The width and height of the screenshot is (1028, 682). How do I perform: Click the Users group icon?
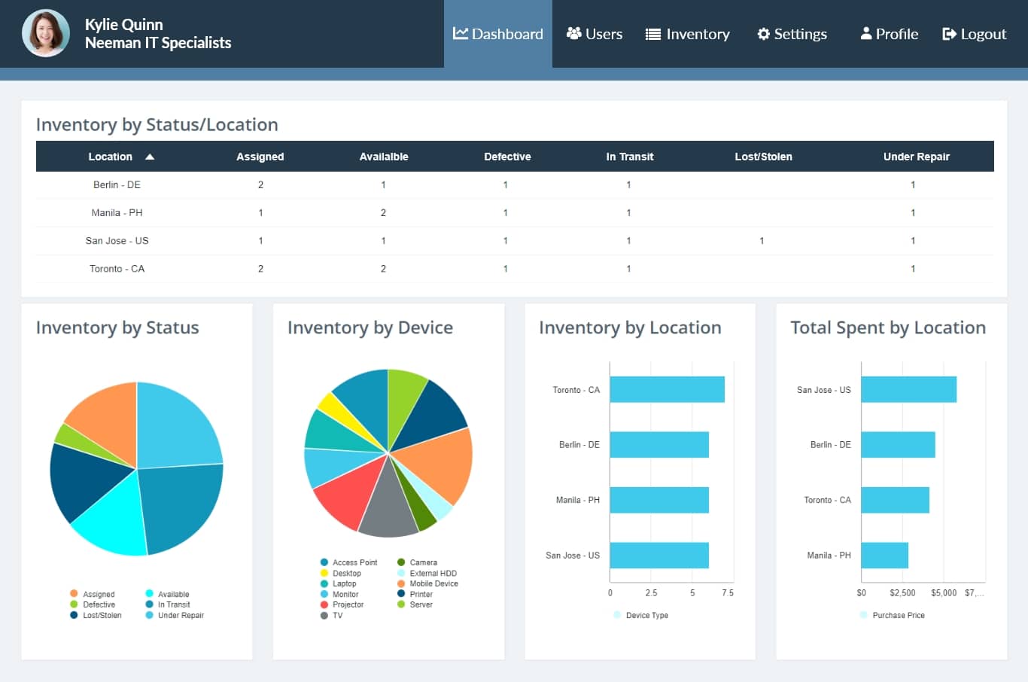[x=573, y=34]
